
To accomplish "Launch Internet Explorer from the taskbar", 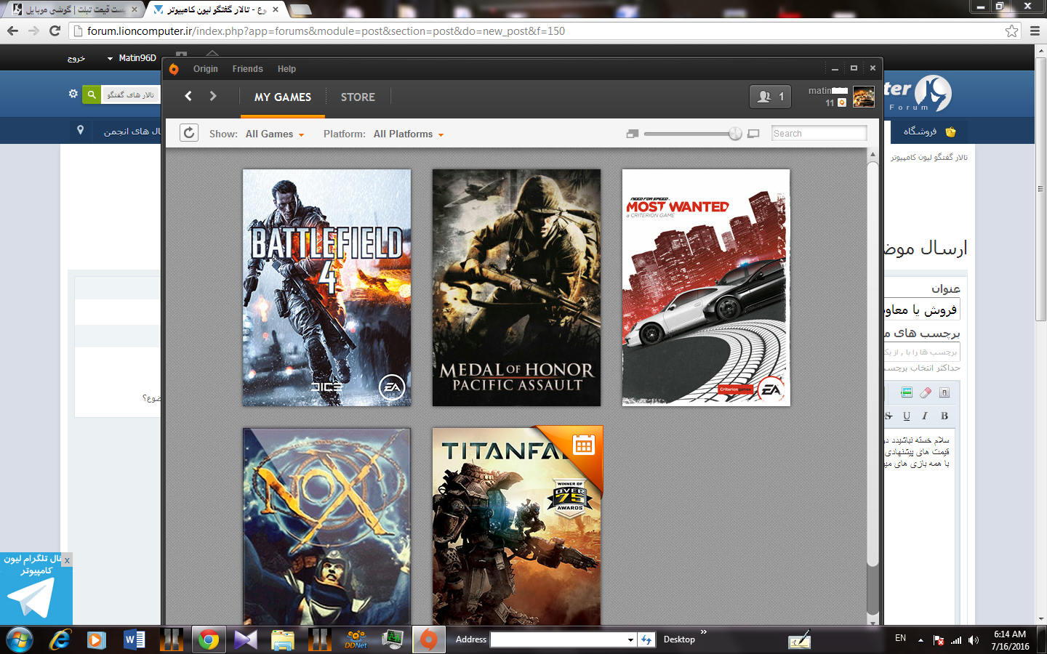I will point(60,639).
